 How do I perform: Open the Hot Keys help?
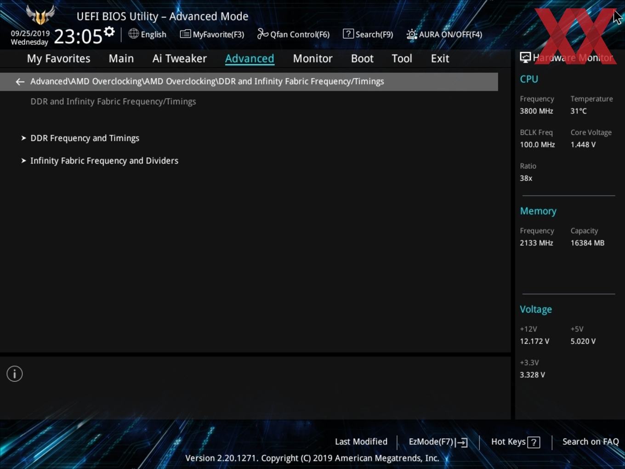coord(516,442)
